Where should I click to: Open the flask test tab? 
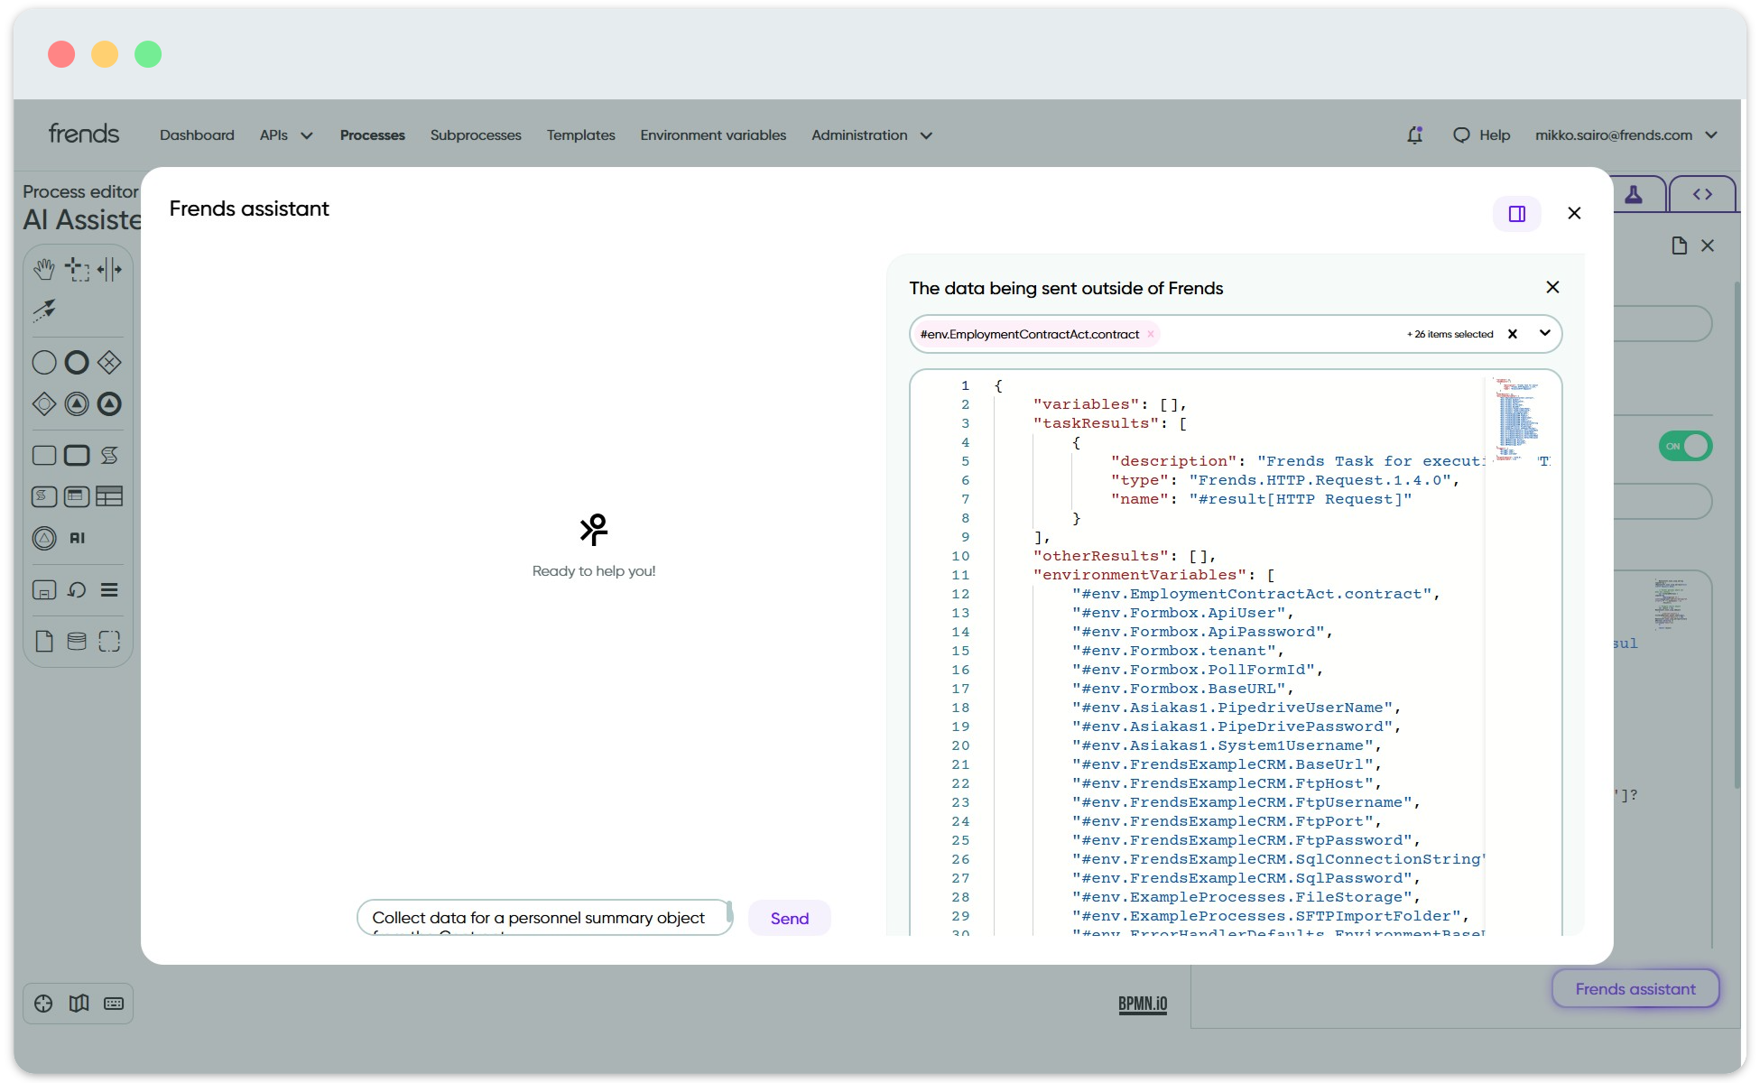tap(1634, 195)
